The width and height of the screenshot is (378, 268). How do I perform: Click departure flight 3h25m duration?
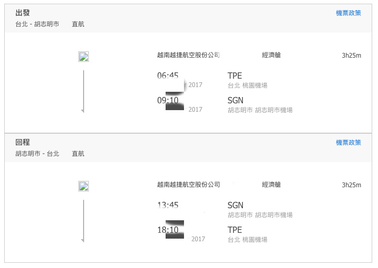351,56
